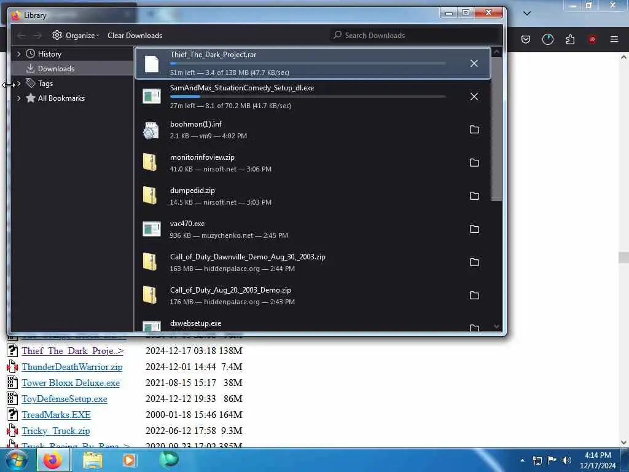This screenshot has width=629, height=472.
Task: Click the dumpedid.zip file name
Action: click(x=192, y=191)
